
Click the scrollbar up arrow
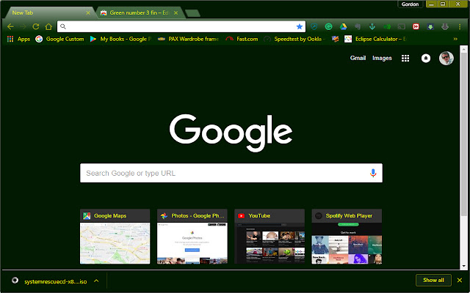coord(463,49)
